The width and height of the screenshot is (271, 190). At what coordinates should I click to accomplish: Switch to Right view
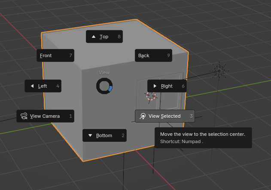point(167,86)
